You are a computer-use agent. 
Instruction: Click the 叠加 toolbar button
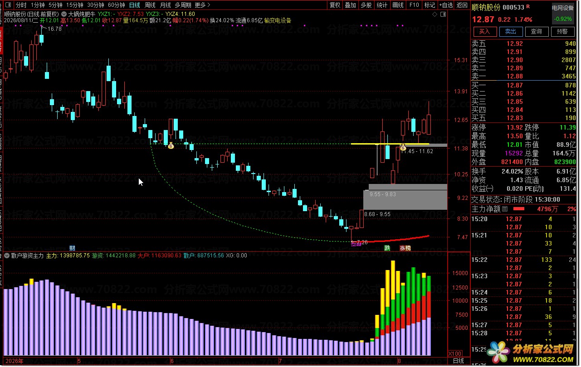(x=350, y=5)
